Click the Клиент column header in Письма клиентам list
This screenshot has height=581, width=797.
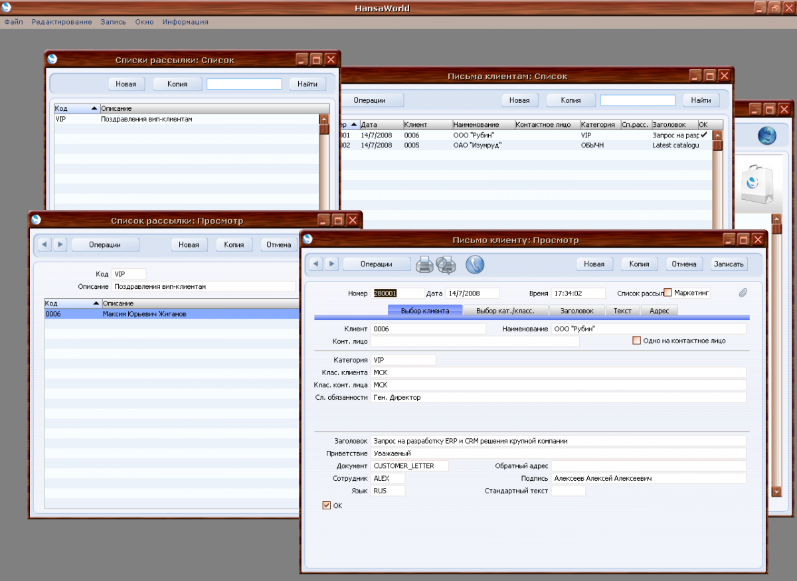pos(428,124)
